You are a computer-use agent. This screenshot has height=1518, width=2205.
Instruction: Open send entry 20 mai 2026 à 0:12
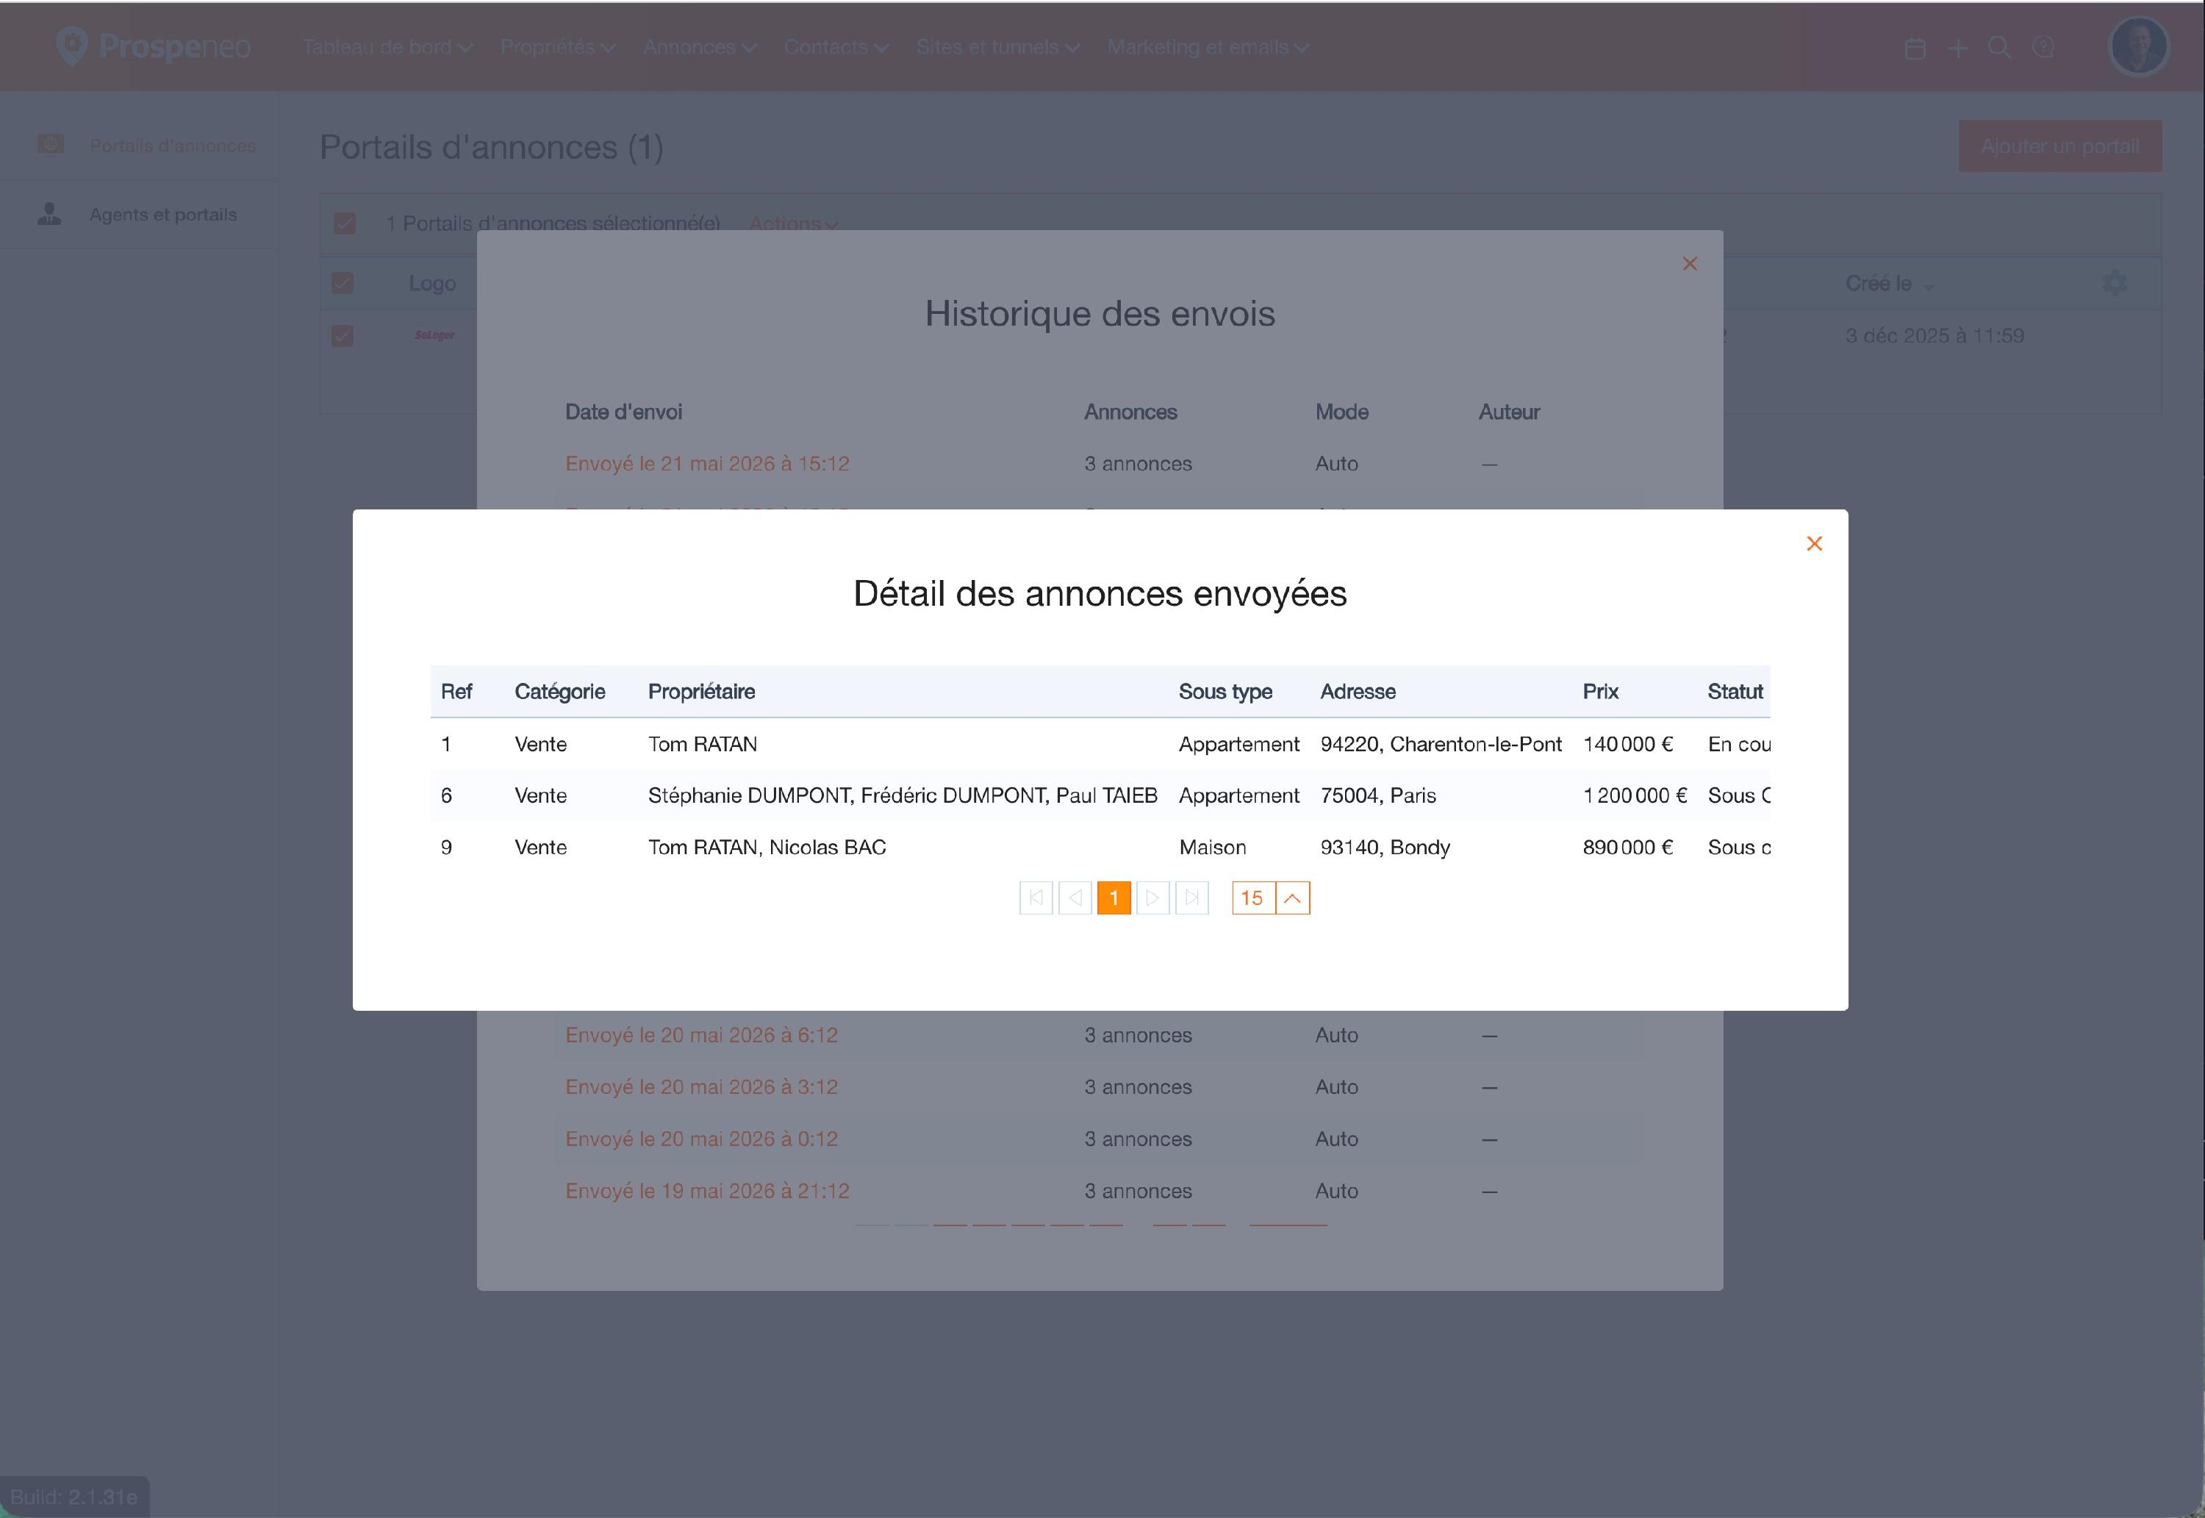[700, 1139]
